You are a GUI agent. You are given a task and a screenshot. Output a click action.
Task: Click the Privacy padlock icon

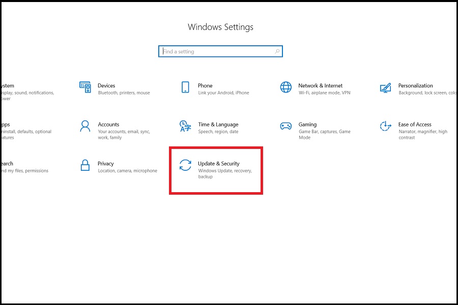pos(85,165)
